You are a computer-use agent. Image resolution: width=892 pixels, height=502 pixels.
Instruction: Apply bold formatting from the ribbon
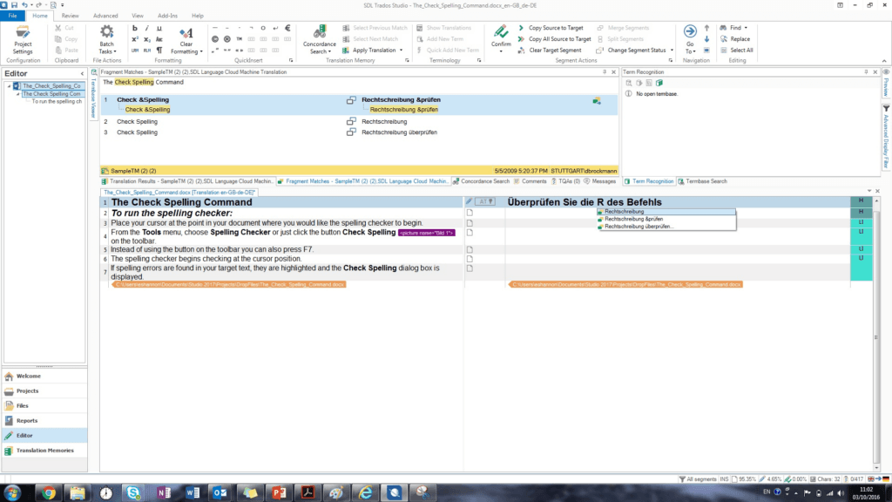(135, 28)
